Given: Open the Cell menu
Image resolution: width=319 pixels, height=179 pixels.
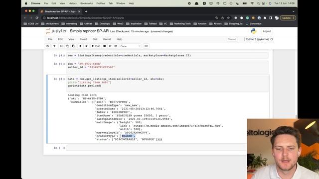Looking at the screenshot, I should [x=95, y=39].
